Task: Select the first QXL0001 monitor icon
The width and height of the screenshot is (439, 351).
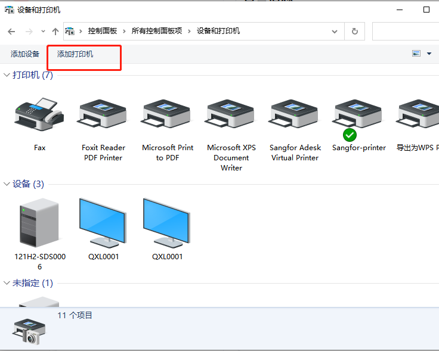Action: [103, 223]
